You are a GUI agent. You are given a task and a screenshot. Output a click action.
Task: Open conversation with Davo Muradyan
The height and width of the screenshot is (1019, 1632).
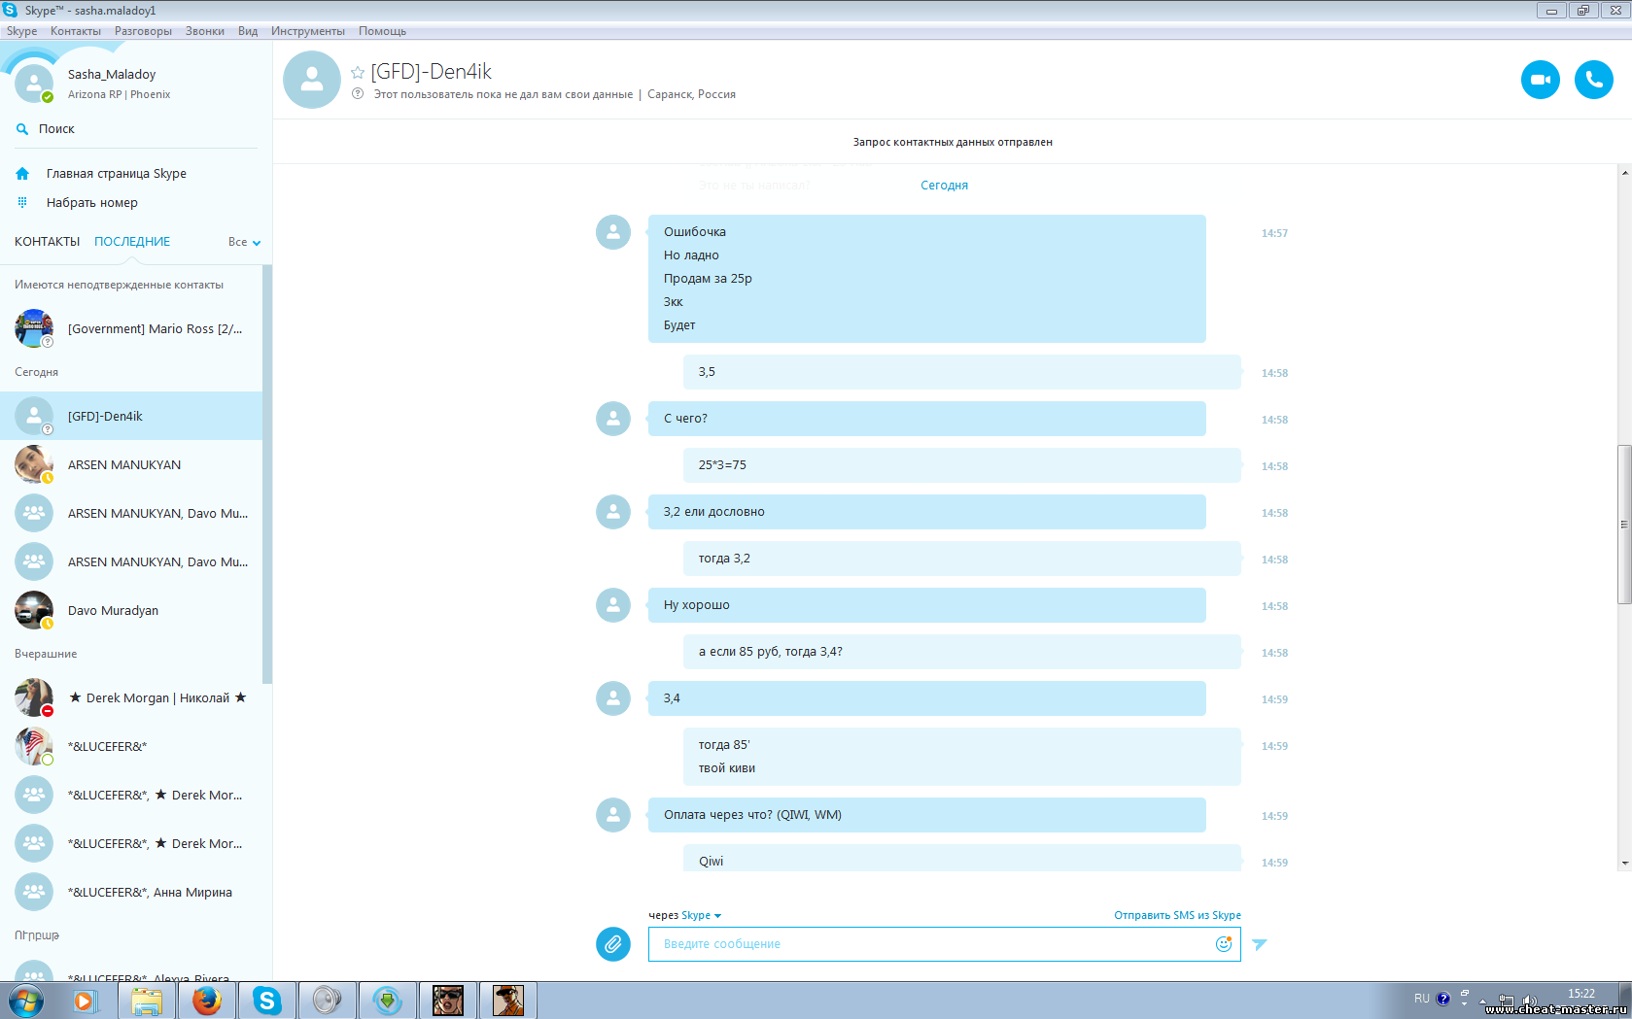point(113,611)
